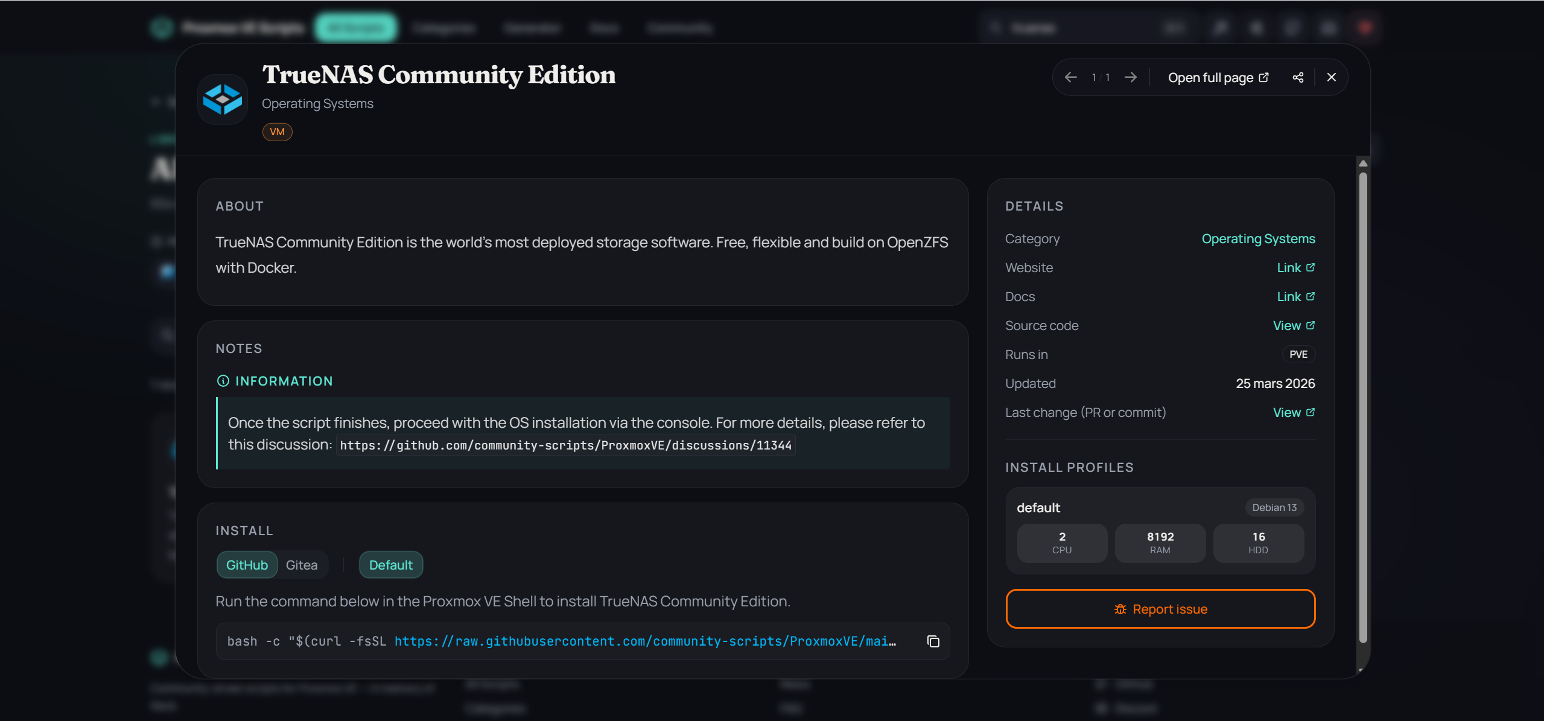This screenshot has height=721, width=1544.
Task: Click the "TrueNAS Community Edition" dialog title
Action: [439, 75]
